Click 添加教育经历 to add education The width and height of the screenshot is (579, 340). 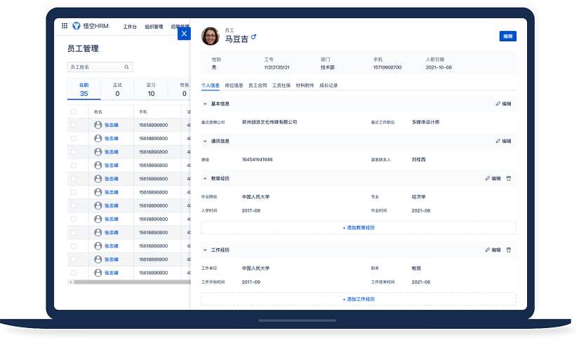[359, 228]
